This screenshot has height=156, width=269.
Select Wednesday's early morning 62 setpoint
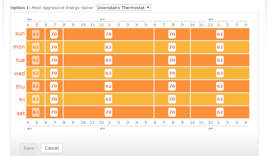[x=36, y=73]
